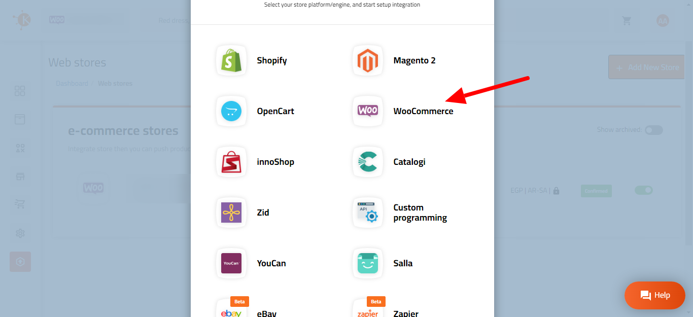The image size is (693, 317).
Task: Open the cart orders icon in sidebar
Action: tap(20, 204)
